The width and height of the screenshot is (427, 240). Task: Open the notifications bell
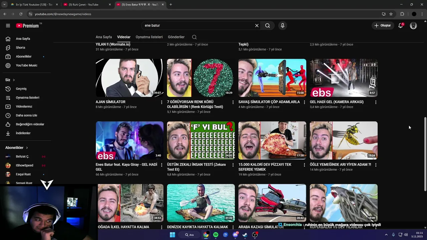[401, 26]
